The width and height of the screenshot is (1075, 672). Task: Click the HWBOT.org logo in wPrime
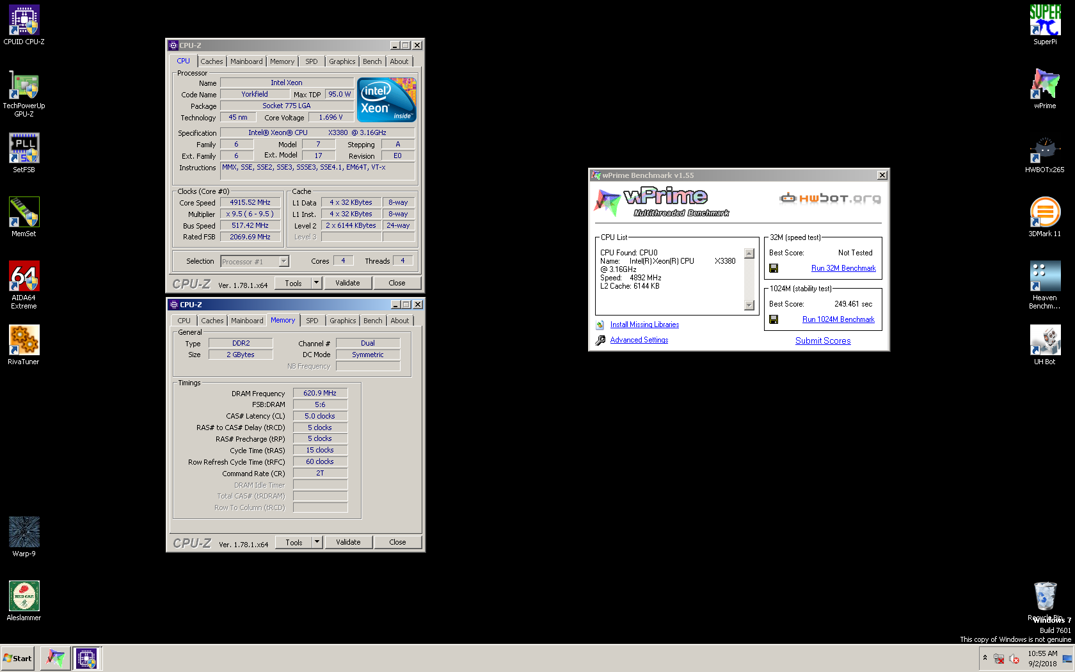(x=830, y=198)
